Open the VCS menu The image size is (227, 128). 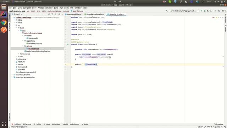(x=72, y=8)
